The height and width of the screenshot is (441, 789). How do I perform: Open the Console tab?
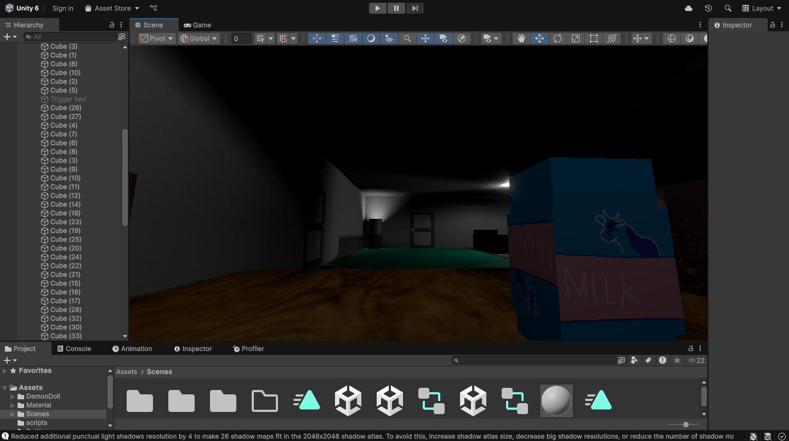pyautogui.click(x=79, y=348)
